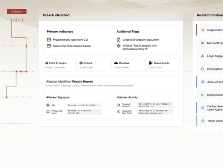The image size is (223, 167).
Task: Click the red Breach alert badge
Action: (x=17, y=12)
